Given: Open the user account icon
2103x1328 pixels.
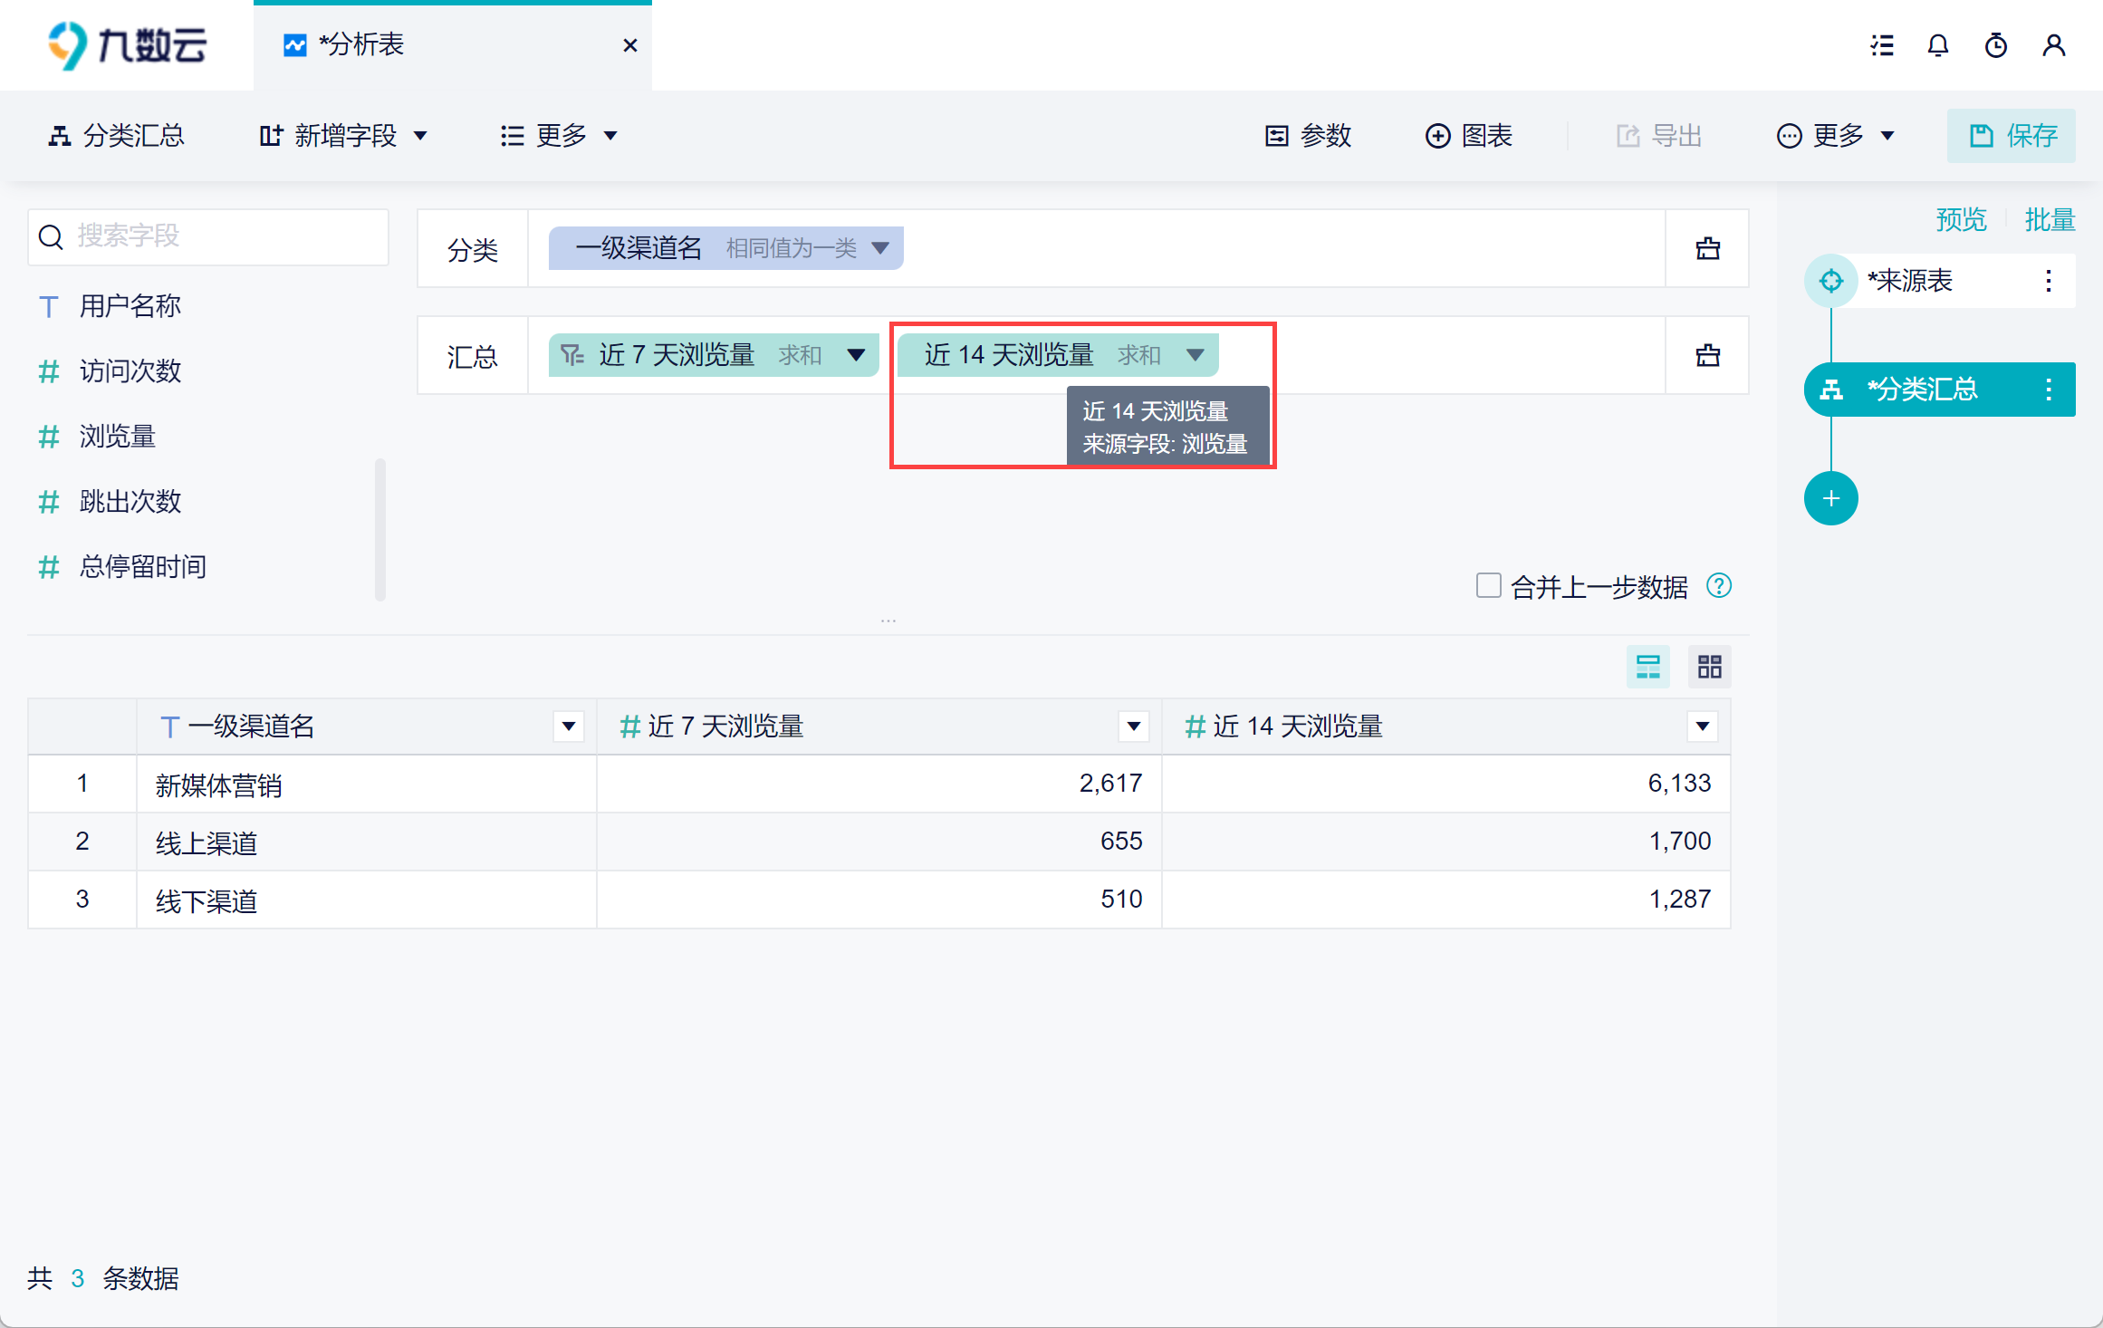Looking at the screenshot, I should pos(2053,45).
